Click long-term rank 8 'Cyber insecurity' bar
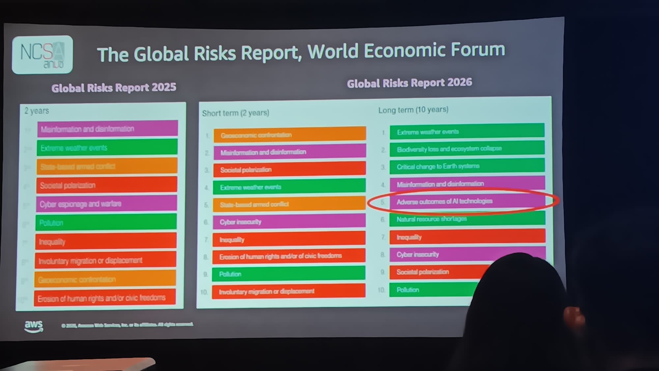659x371 pixels. [467, 254]
